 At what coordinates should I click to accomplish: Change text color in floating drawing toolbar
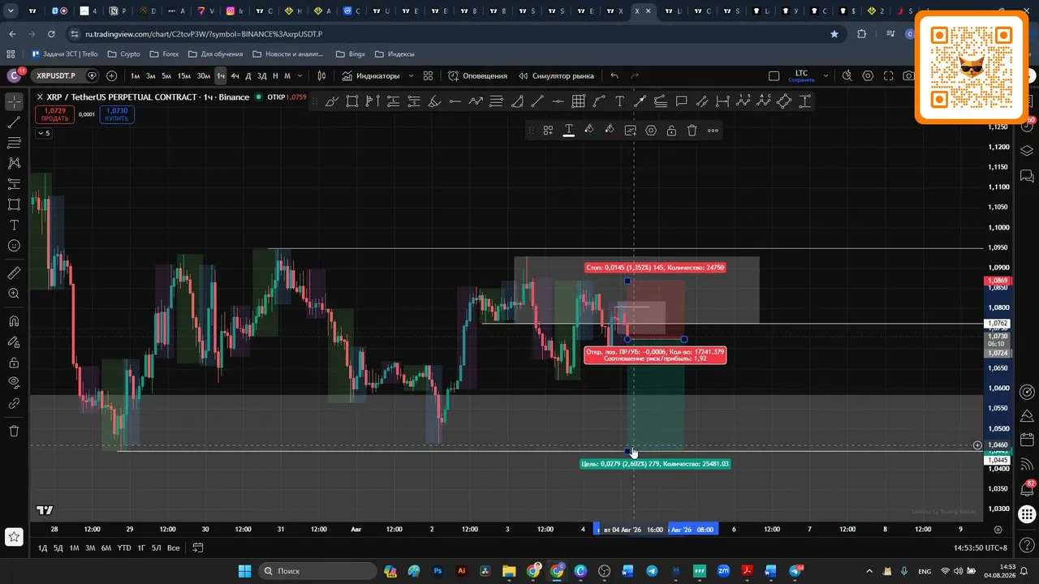pos(569,131)
